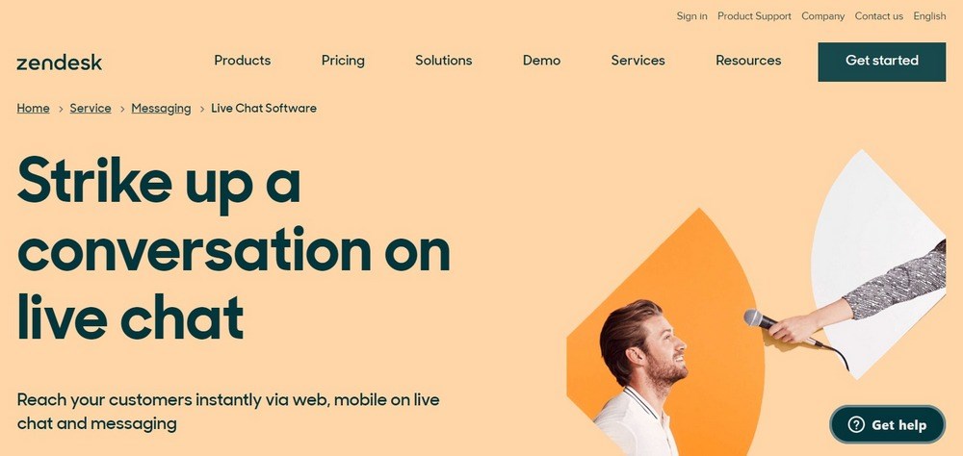Open the Messaging breadcrumb link
963x456 pixels.
(x=161, y=108)
